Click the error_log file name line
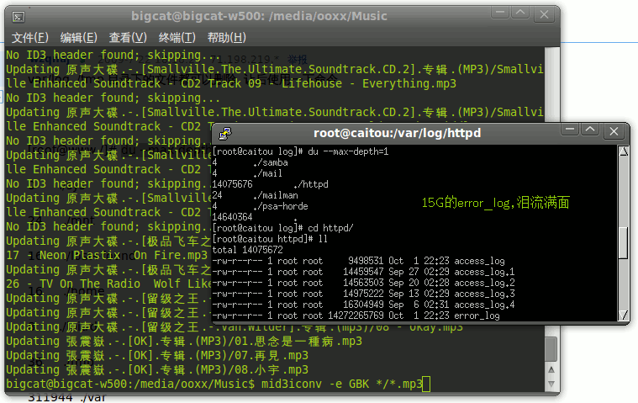This screenshot has height=403, width=638. (356, 316)
